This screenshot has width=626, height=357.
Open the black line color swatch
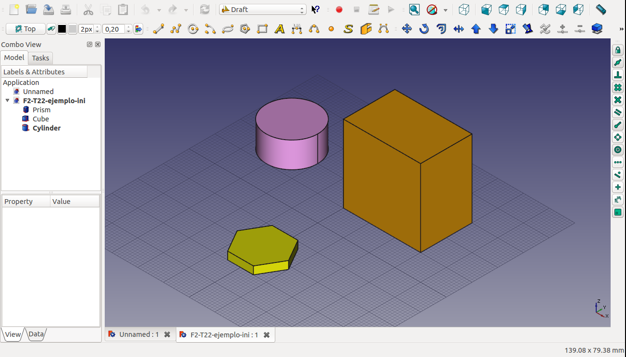(62, 29)
